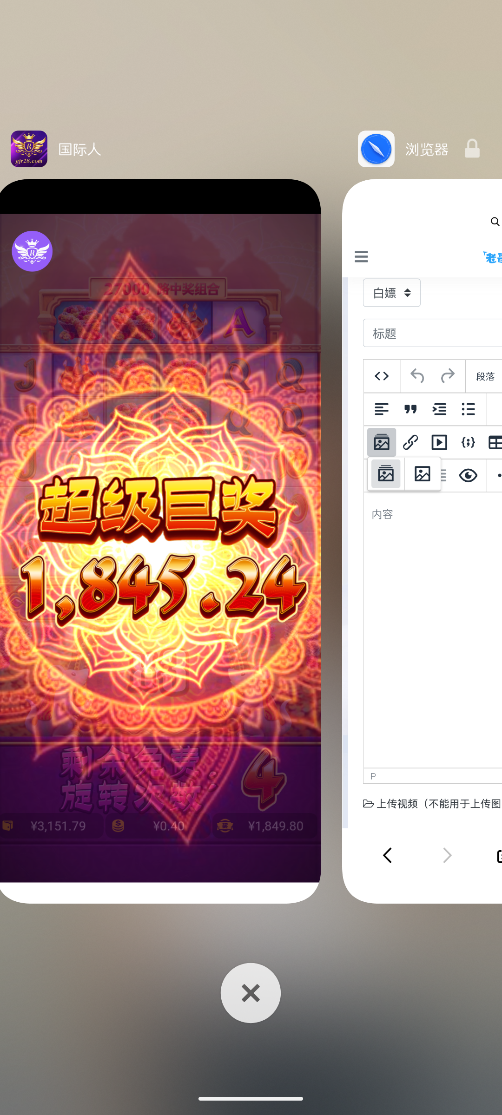Image resolution: width=502 pixels, height=1115 pixels.
Task: Tap the ¥1,849.80 win amount in game
Action: 276,826
